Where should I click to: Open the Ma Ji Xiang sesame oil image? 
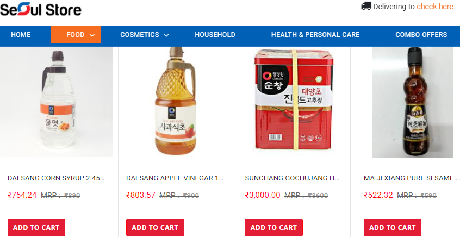413,102
